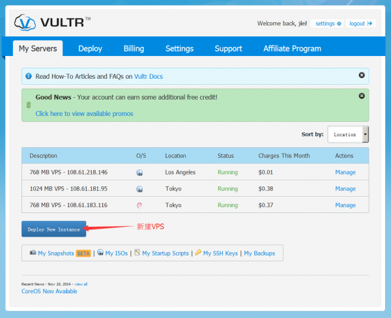The height and width of the screenshot is (318, 391).
Task: Open the Deploy tab
Action: (x=91, y=48)
